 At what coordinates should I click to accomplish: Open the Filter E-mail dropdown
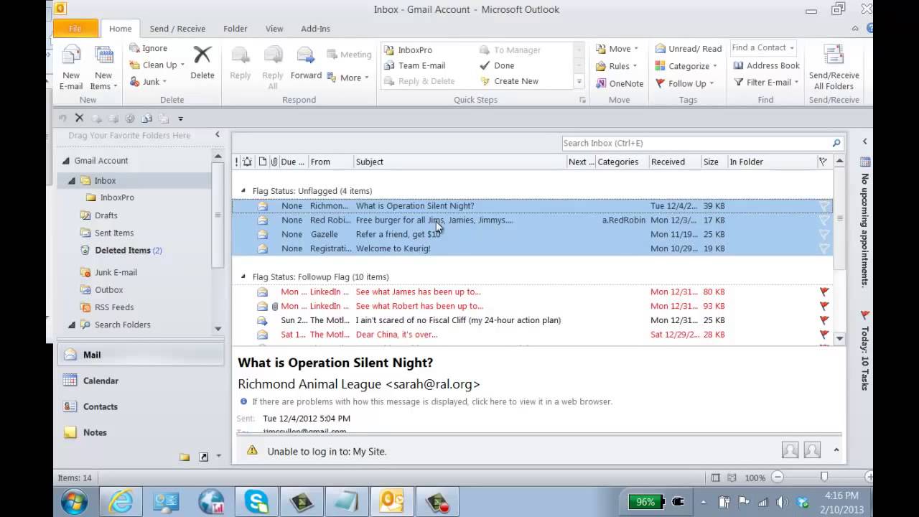pos(766,83)
